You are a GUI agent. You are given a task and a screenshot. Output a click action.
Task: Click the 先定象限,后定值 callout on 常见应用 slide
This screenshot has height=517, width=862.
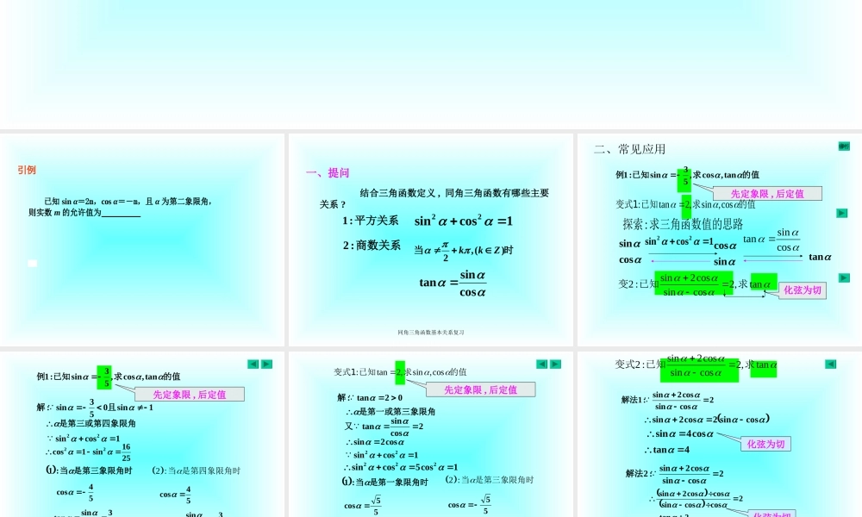767,193
